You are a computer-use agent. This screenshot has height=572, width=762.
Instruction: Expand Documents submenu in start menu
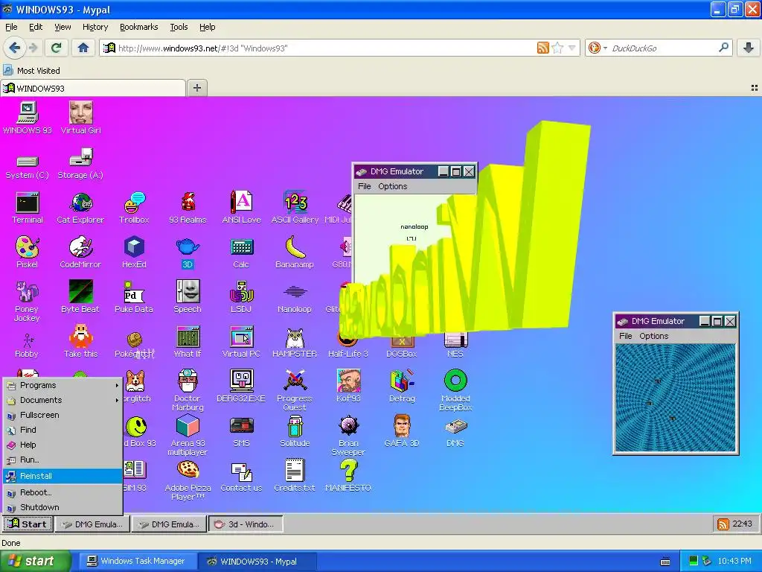click(x=63, y=400)
